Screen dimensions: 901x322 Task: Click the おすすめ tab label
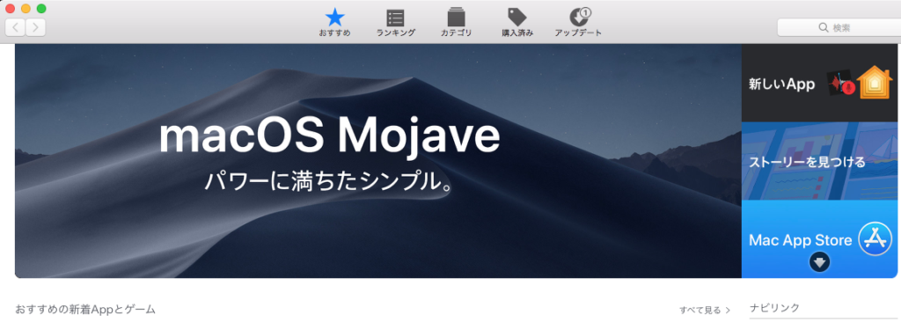click(x=334, y=33)
